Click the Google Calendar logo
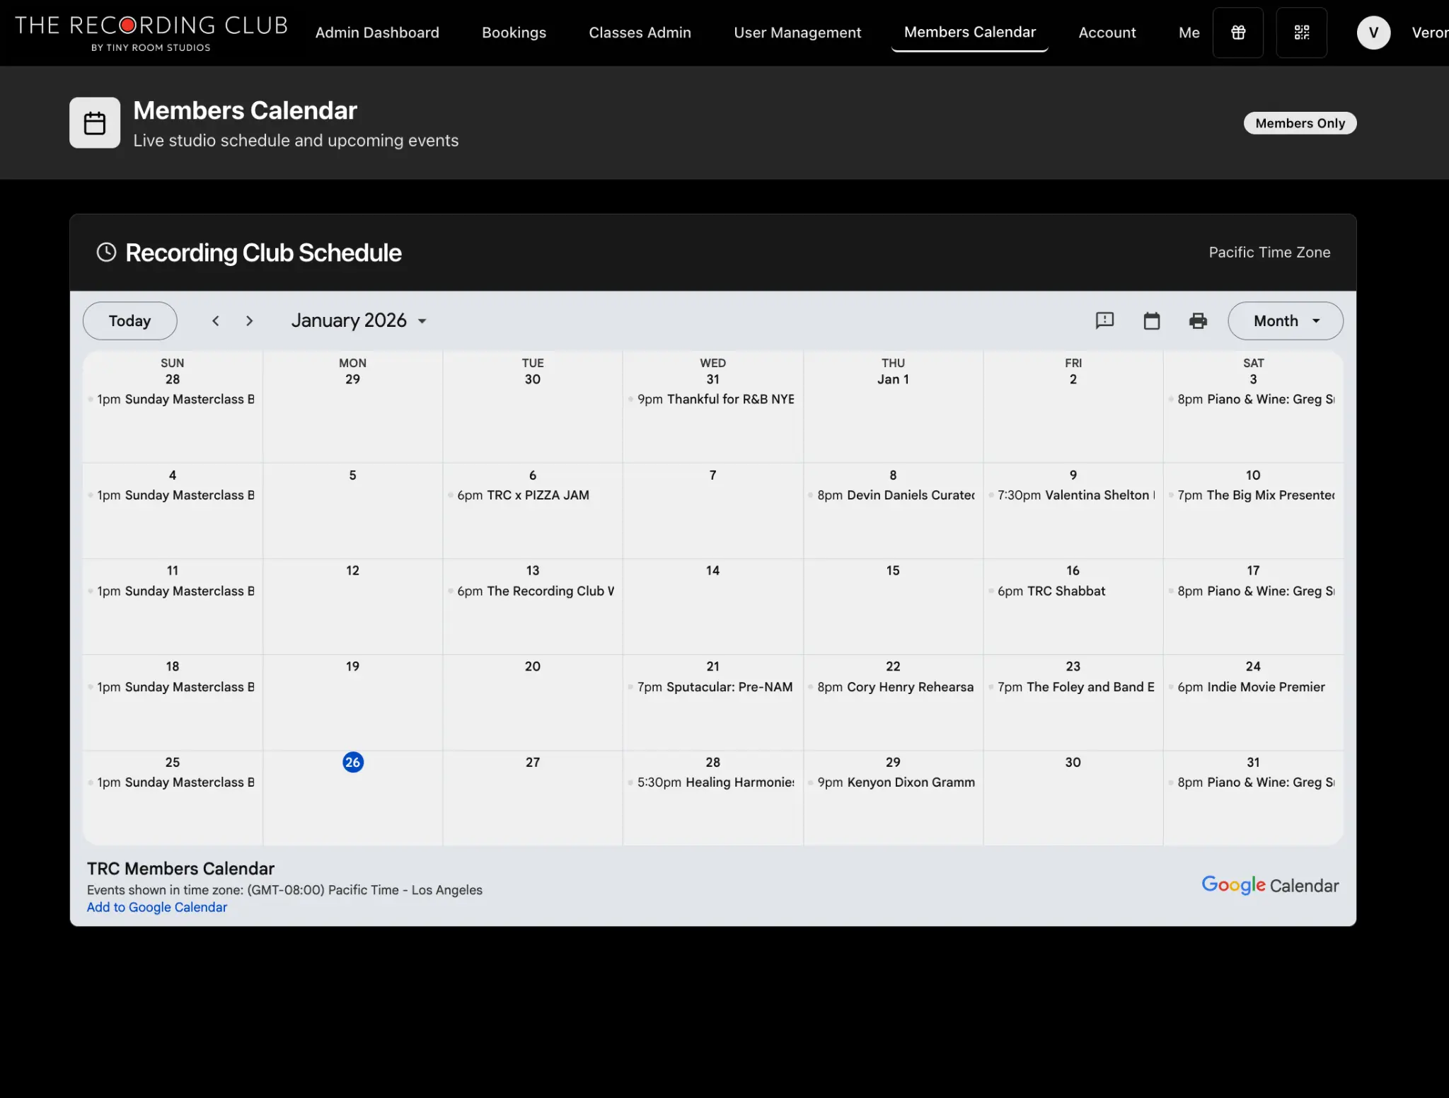Screen dimensions: 1449x1098 click(1269, 885)
